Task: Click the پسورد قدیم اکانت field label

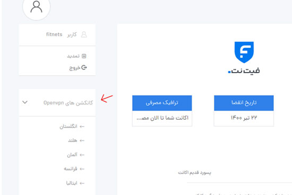Action: coord(195,173)
